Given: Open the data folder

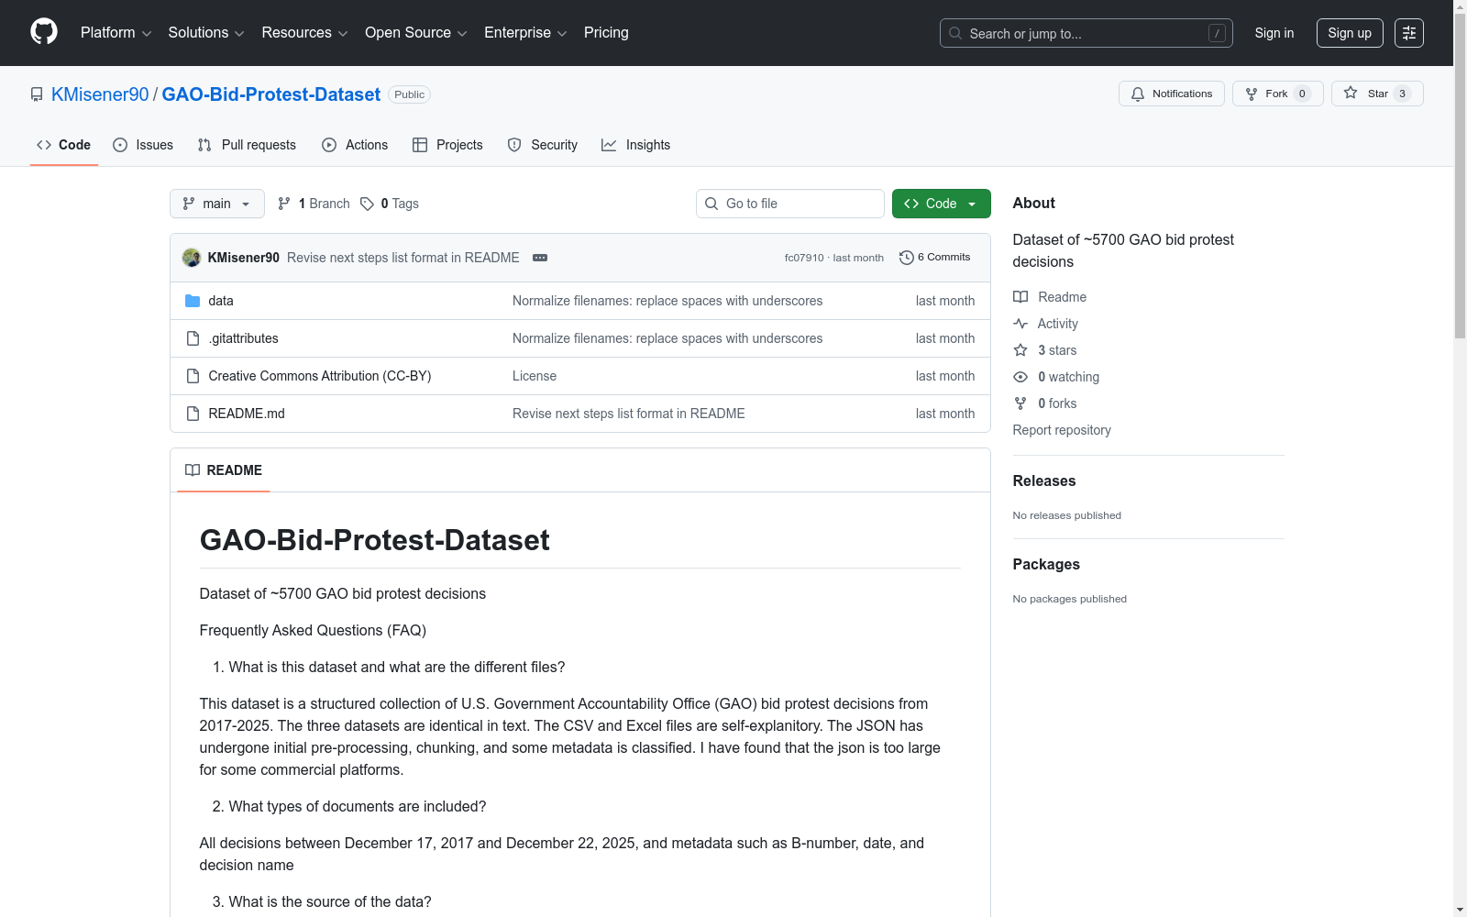Looking at the screenshot, I should [221, 301].
